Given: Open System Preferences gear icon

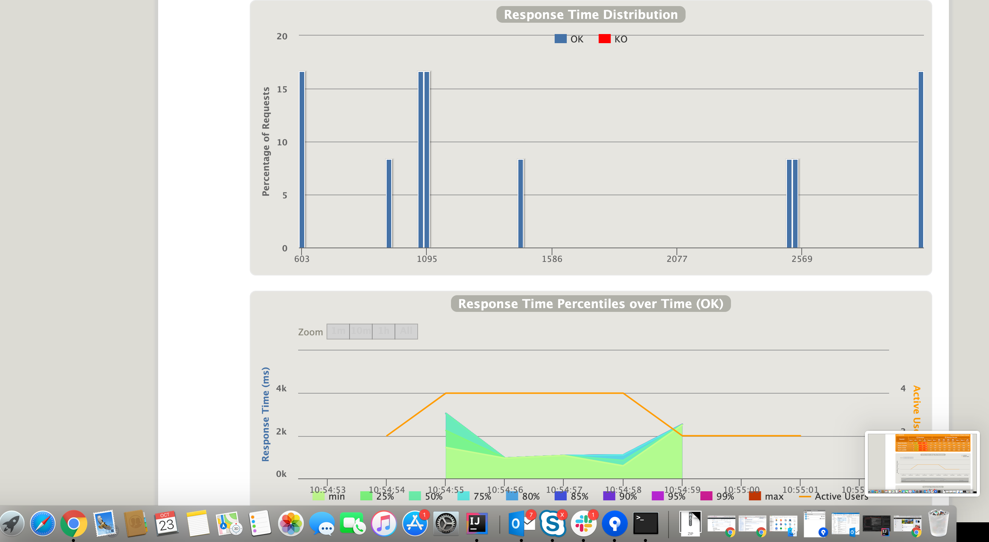Looking at the screenshot, I should pos(445,523).
